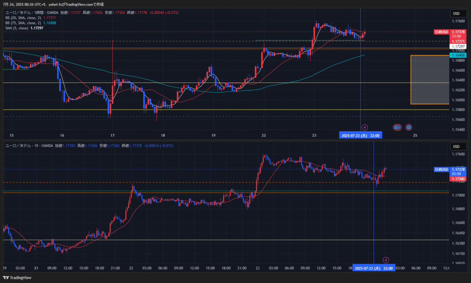Image resolution: width=471 pixels, height=283 pixels.
Task: Click the purple lightning event icon in the lower chart
Action: (386, 260)
